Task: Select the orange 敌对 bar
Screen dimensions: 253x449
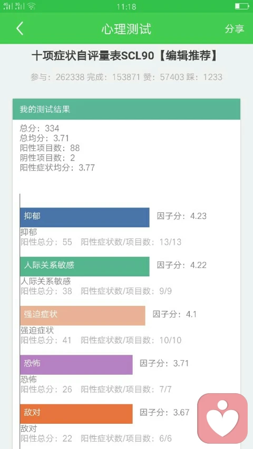Action: [x=76, y=414]
